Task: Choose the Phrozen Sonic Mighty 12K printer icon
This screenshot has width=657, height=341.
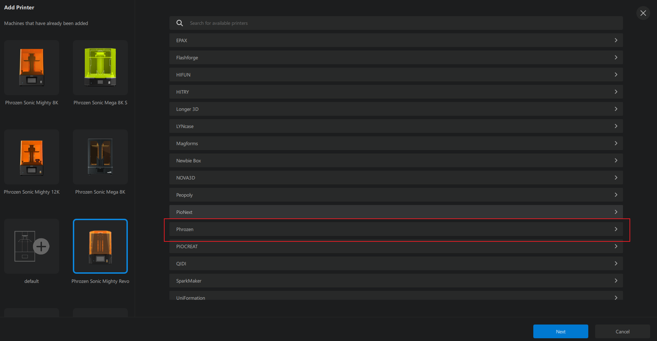Action: [32, 157]
